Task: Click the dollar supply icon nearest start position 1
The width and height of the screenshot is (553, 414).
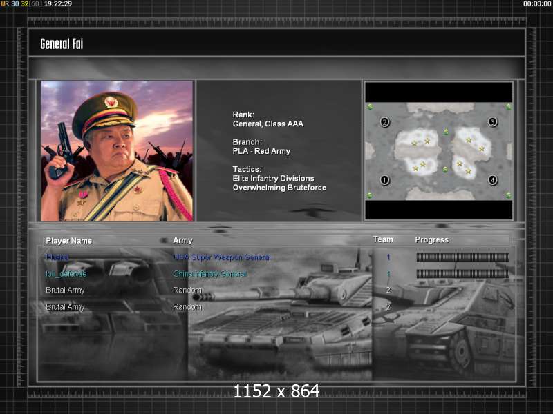Action: pyautogui.click(x=370, y=195)
